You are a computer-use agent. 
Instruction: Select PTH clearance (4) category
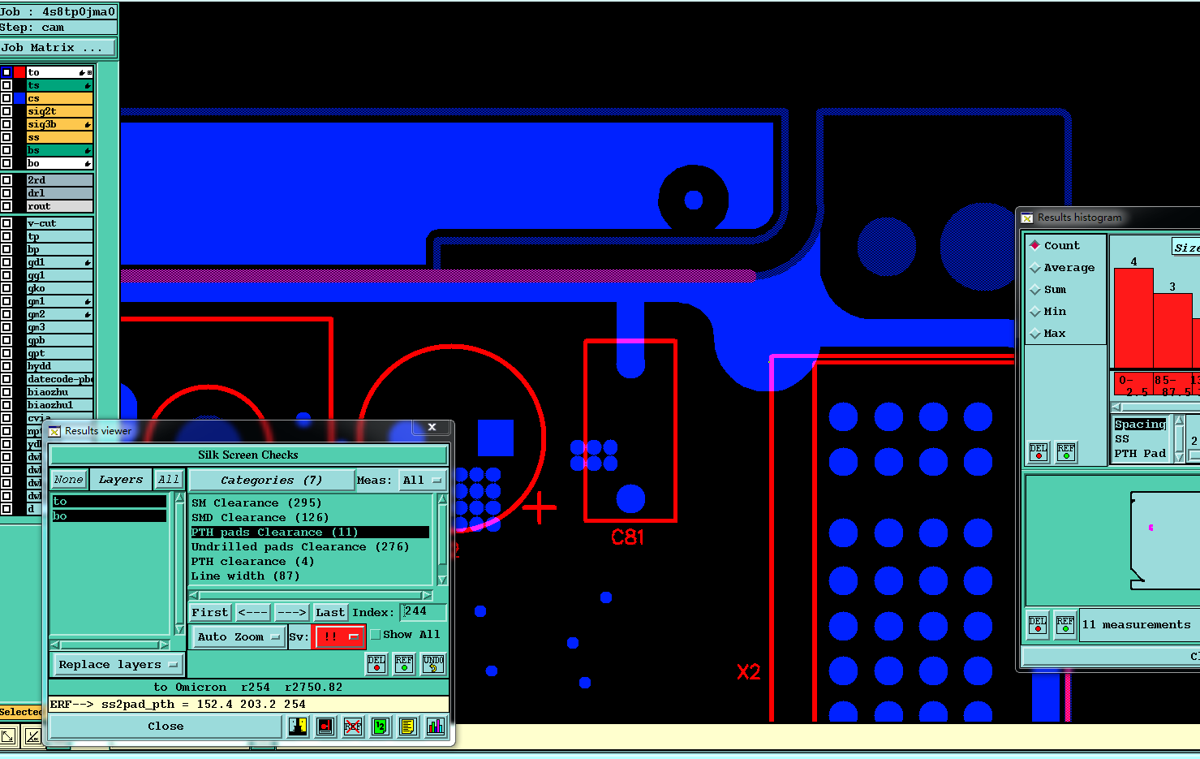point(252,561)
